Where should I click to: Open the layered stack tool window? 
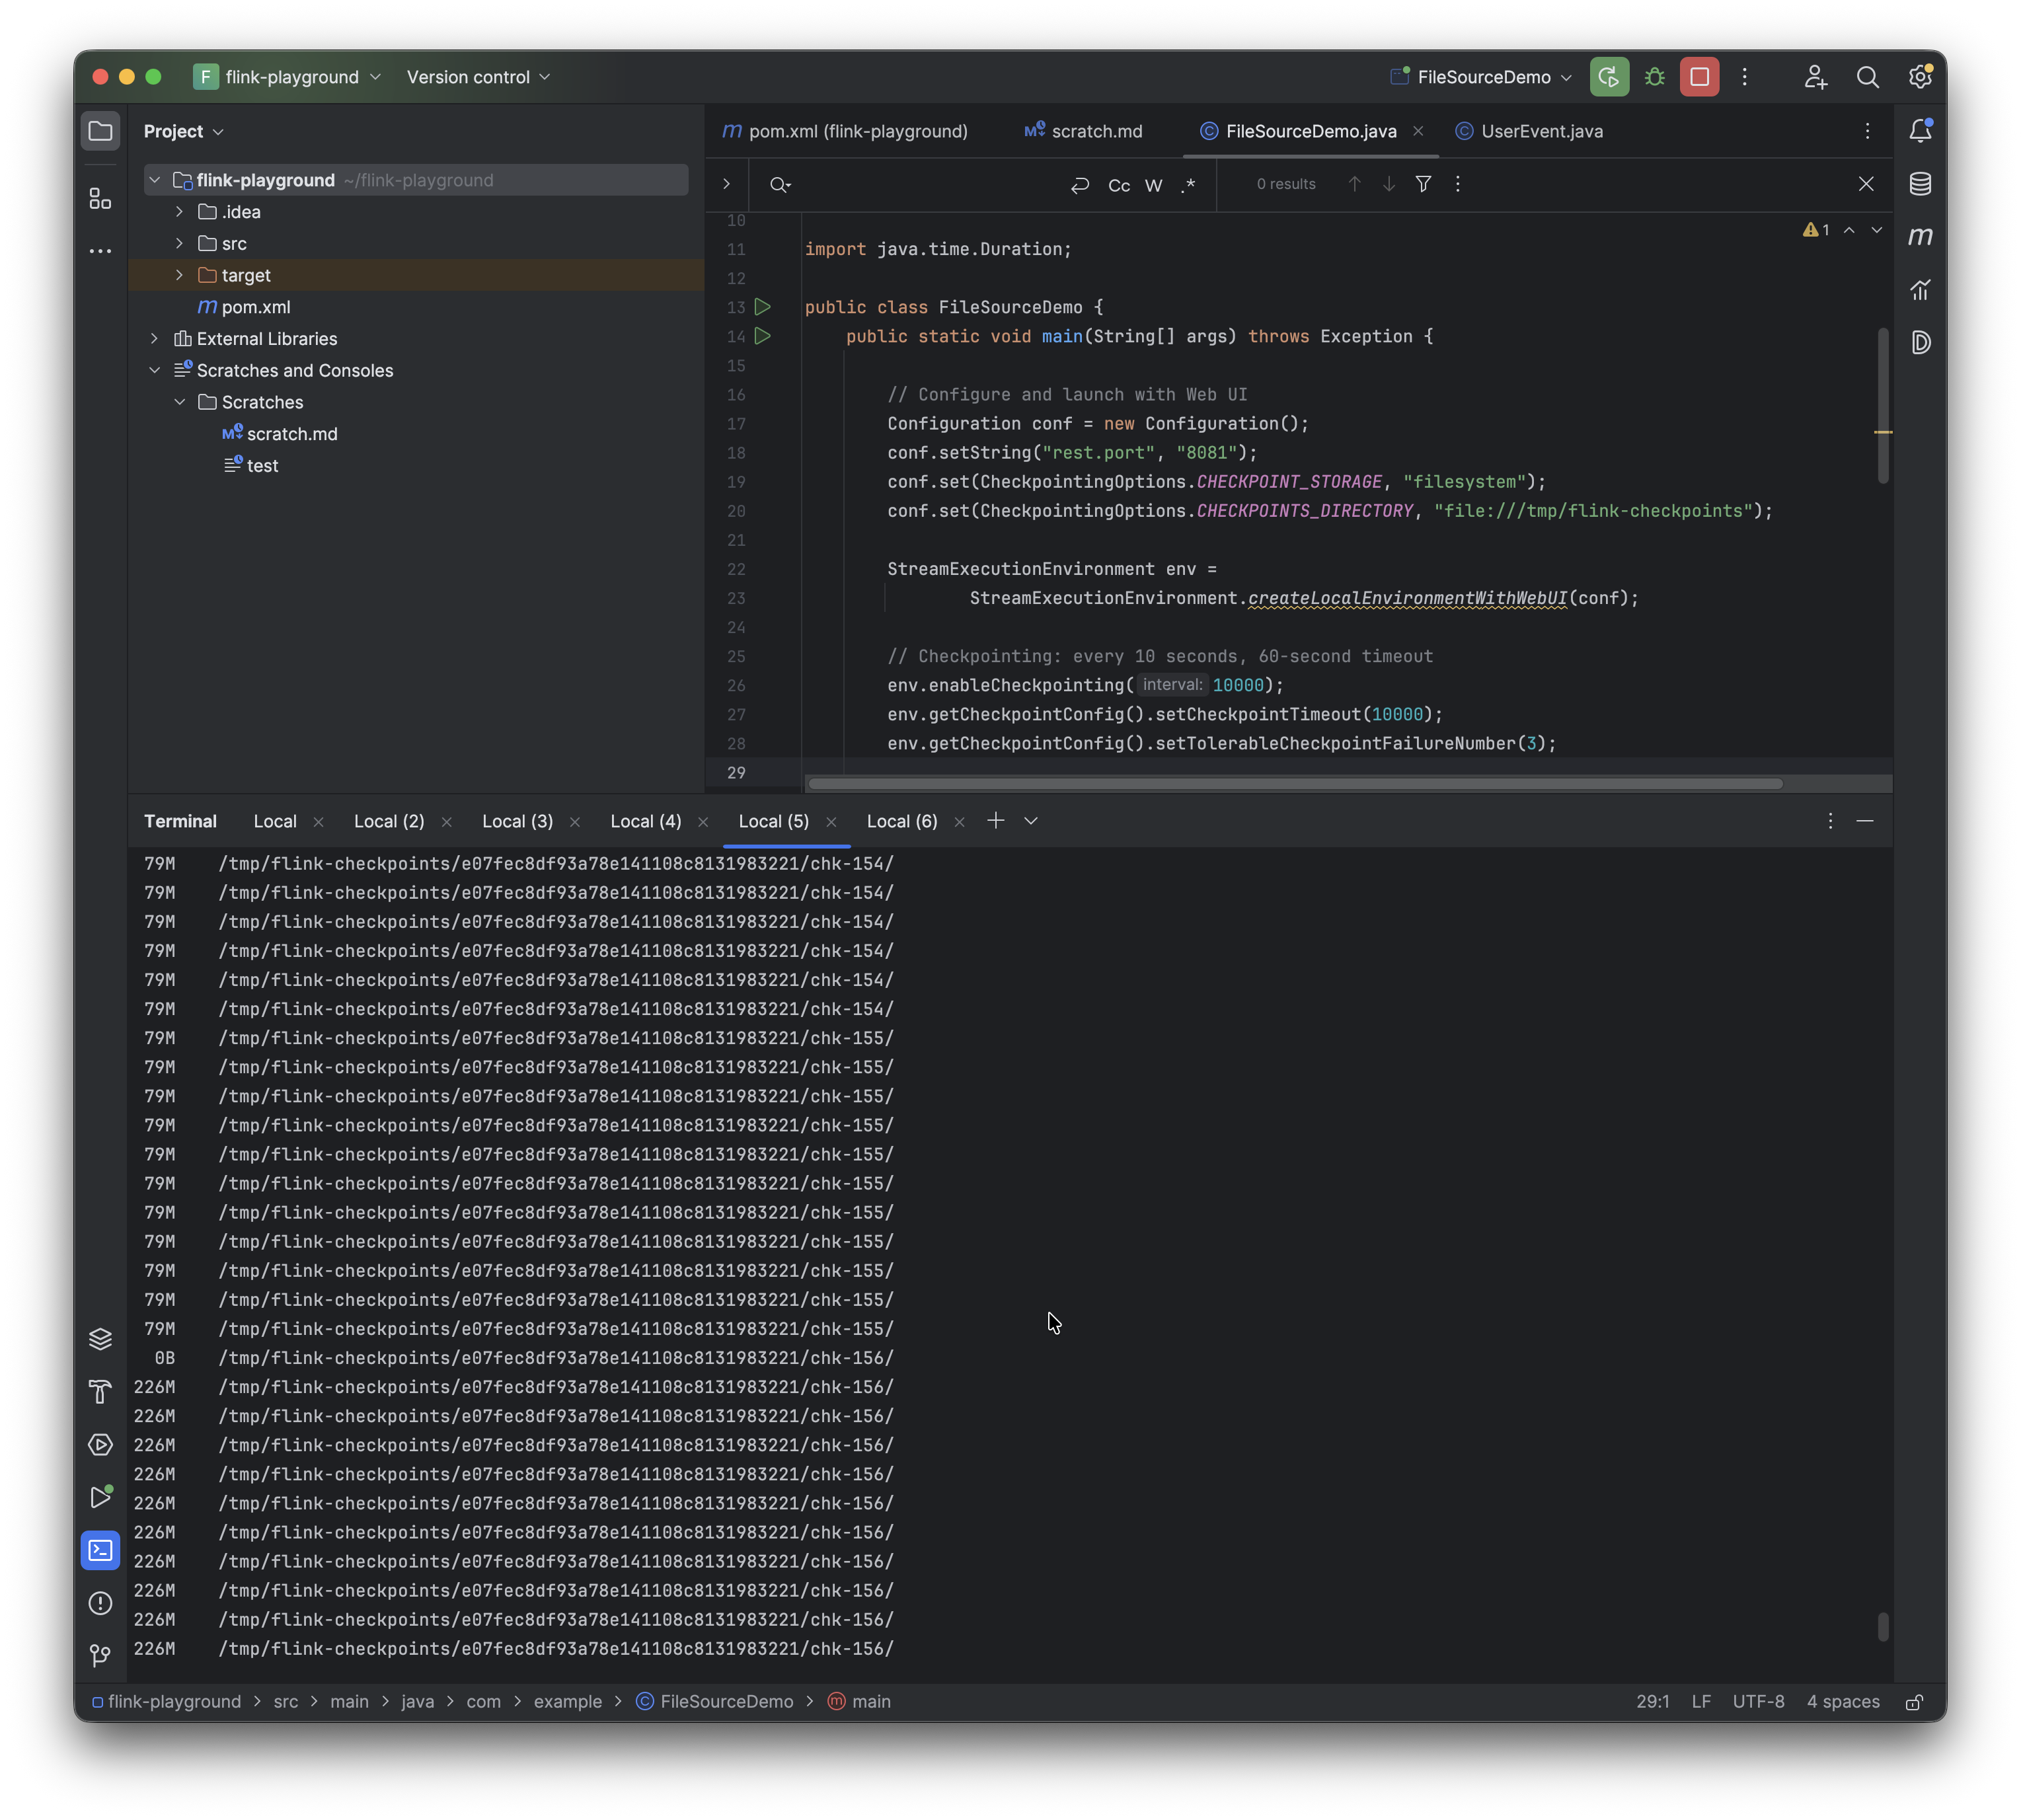[100, 1338]
